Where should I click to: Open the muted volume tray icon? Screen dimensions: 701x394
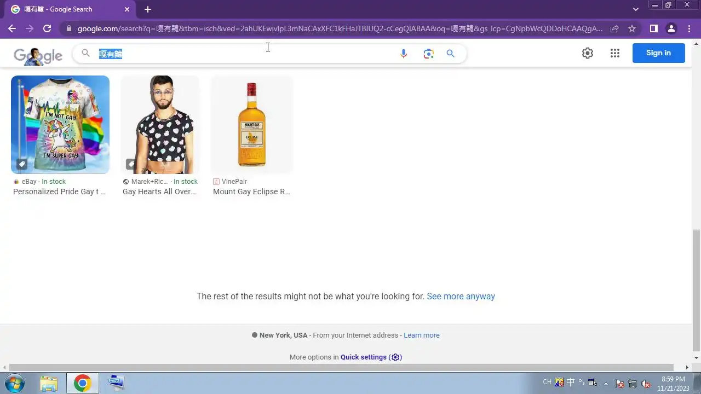(x=646, y=384)
